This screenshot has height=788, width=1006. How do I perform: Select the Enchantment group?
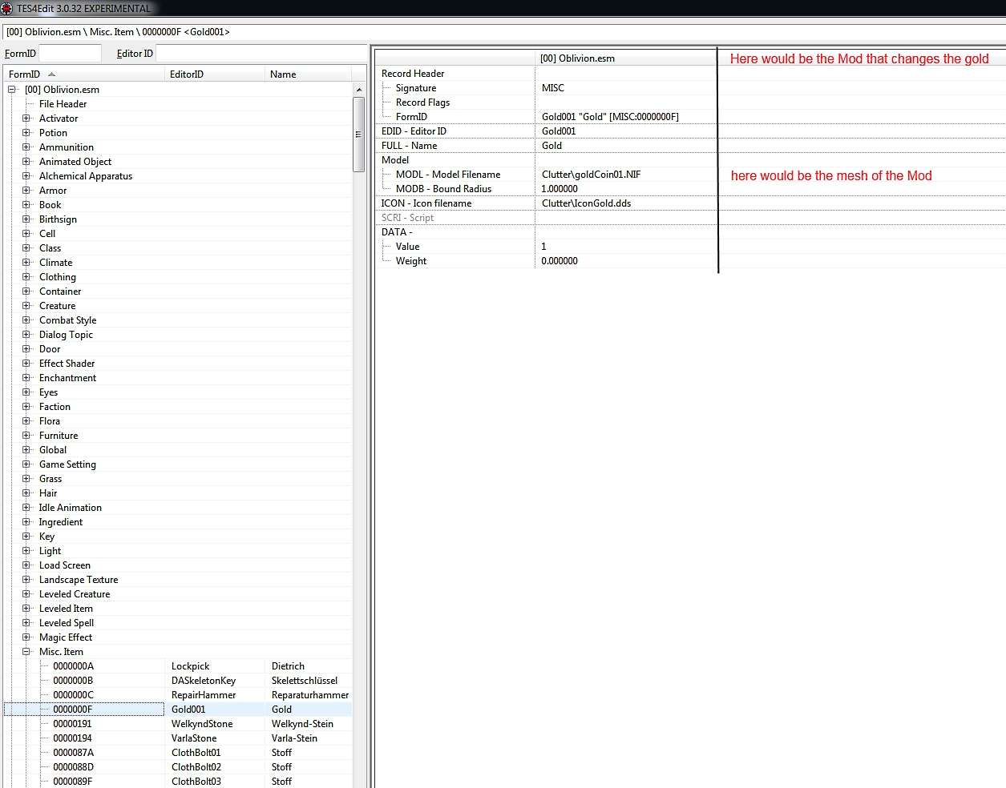pos(67,378)
